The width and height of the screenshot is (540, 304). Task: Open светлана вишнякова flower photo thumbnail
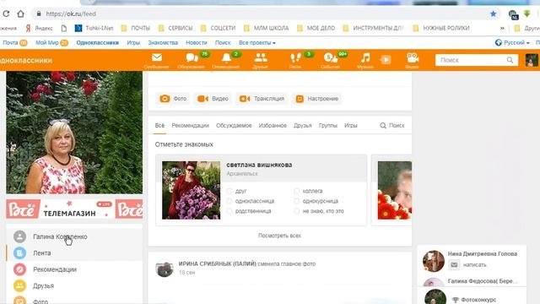(x=192, y=190)
